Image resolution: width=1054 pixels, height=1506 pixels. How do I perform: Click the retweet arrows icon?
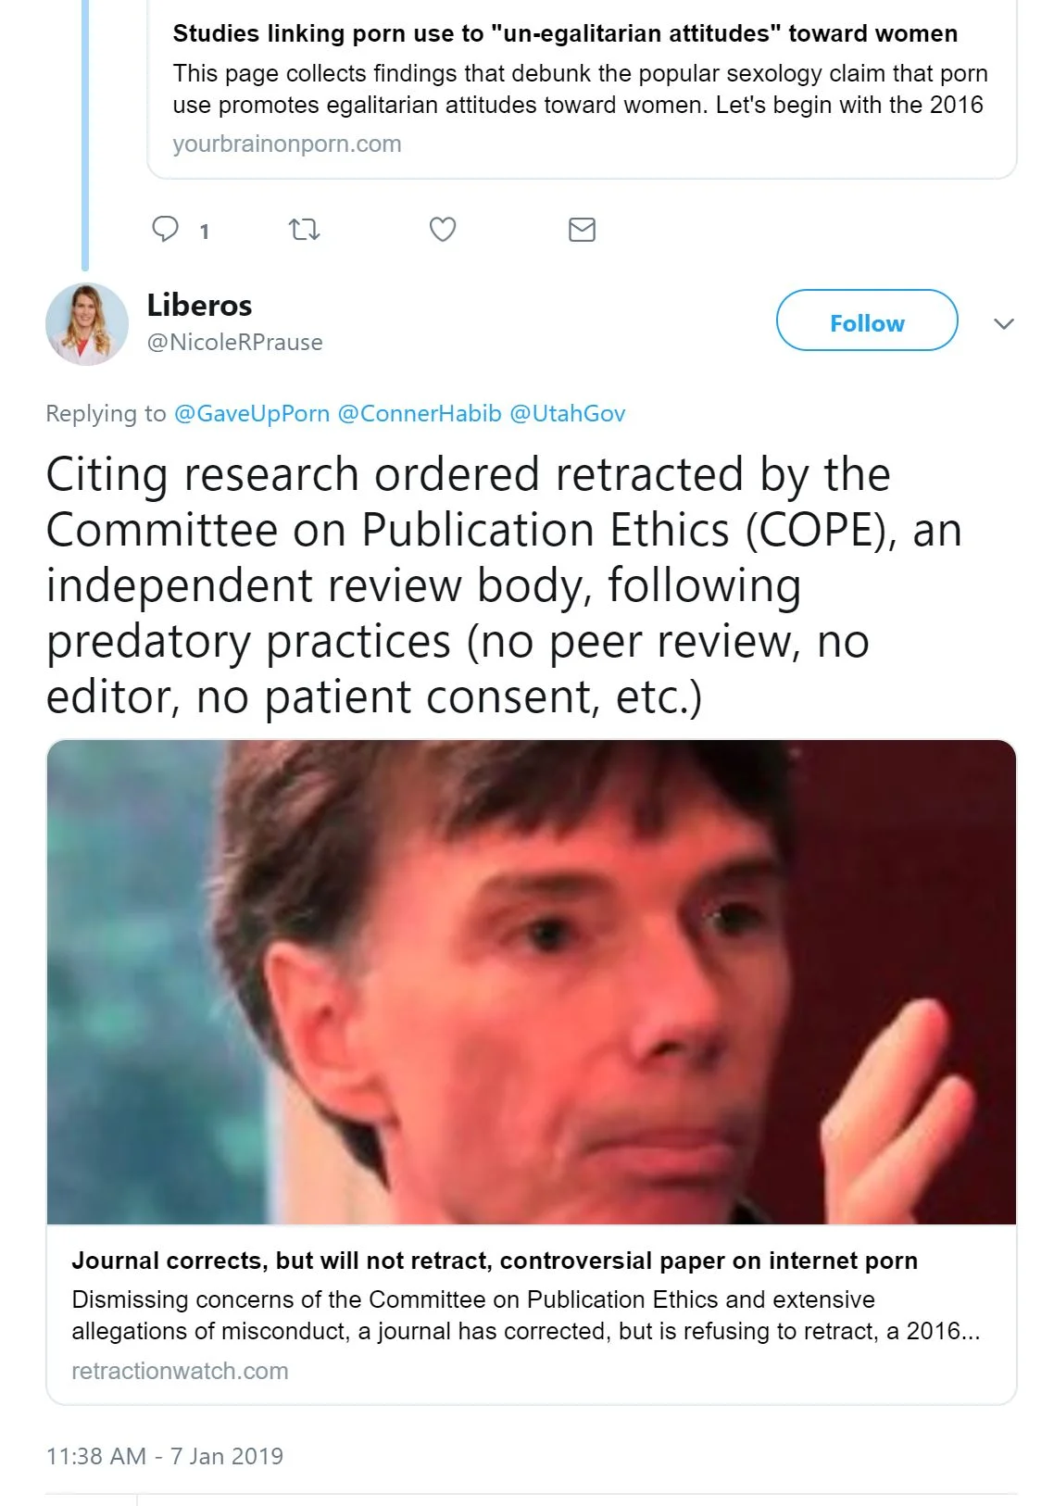click(304, 229)
